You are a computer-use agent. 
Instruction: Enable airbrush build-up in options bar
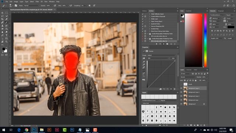(x=70, y=6)
